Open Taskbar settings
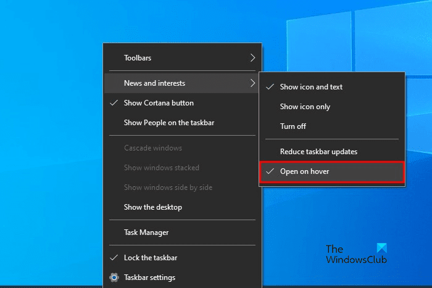Image resolution: width=432 pixels, height=288 pixels. 183,278
